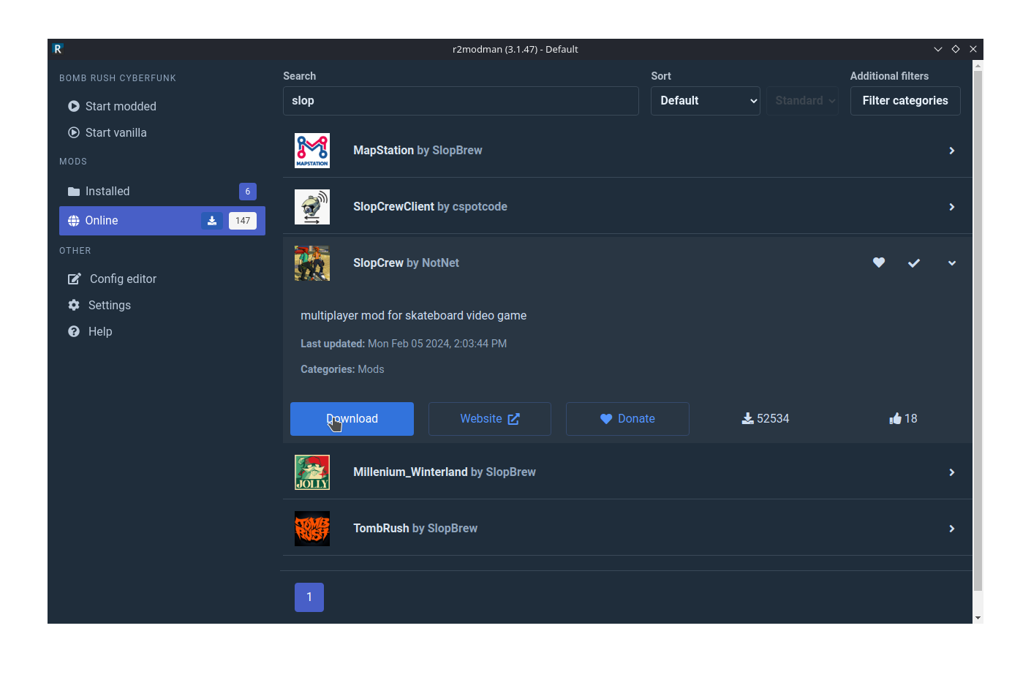Viewport: 1031px width, 680px height.
Task: Open the Config editor
Action: 162,279
